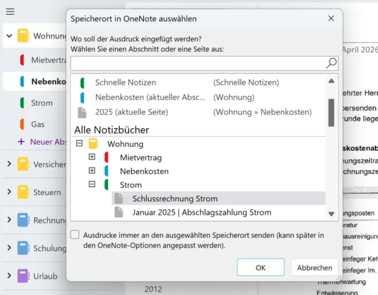Click the search magnifier icon in dialog
The height and width of the screenshot is (295, 378).
(x=331, y=63)
